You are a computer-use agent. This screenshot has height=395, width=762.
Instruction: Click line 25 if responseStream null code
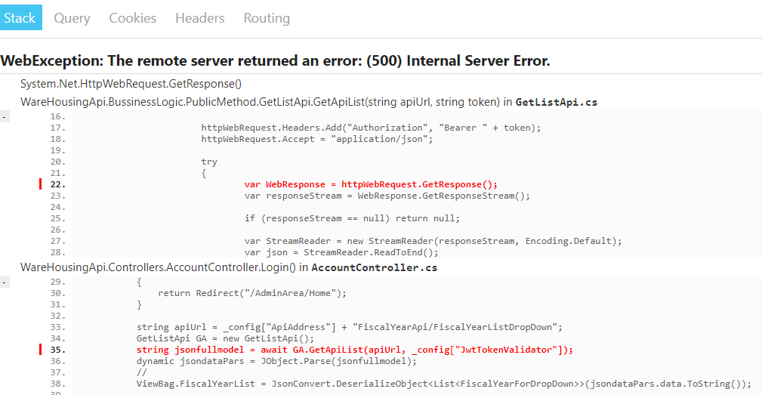tap(352, 218)
